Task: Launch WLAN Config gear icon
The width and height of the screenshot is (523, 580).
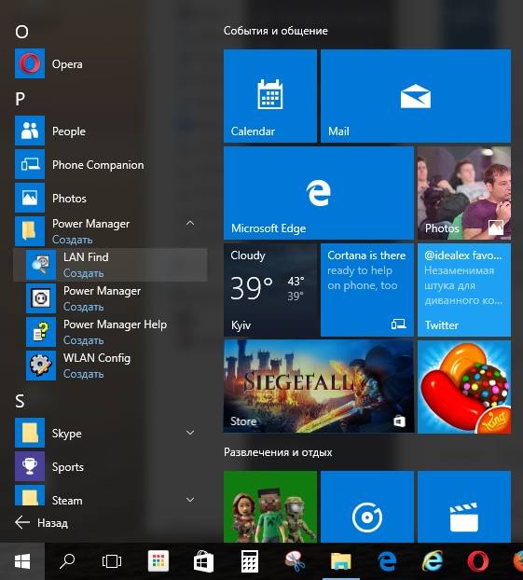Action: pos(41,366)
